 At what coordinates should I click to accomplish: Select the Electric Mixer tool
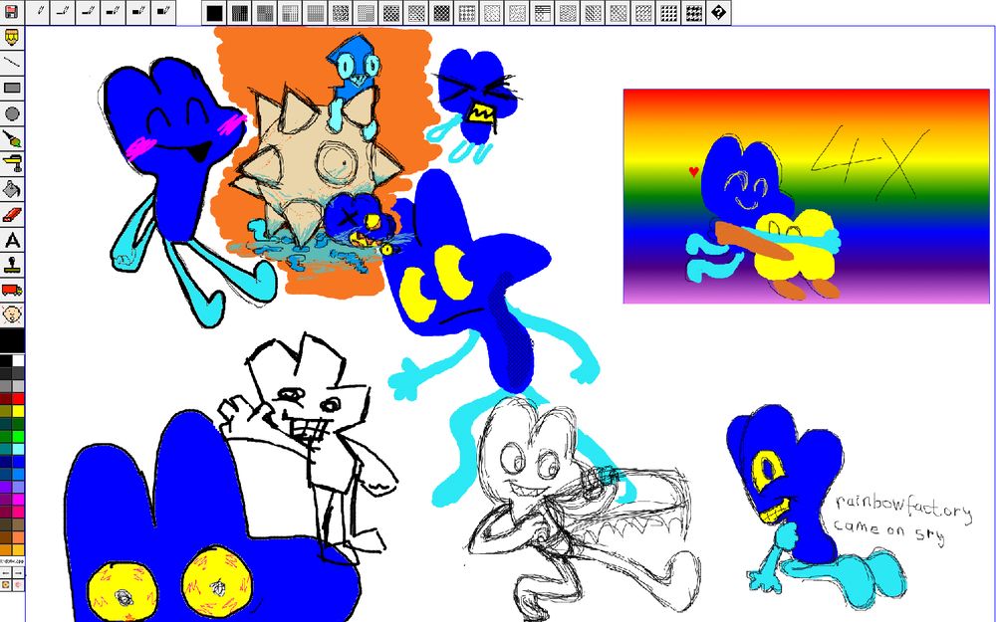click(x=12, y=164)
